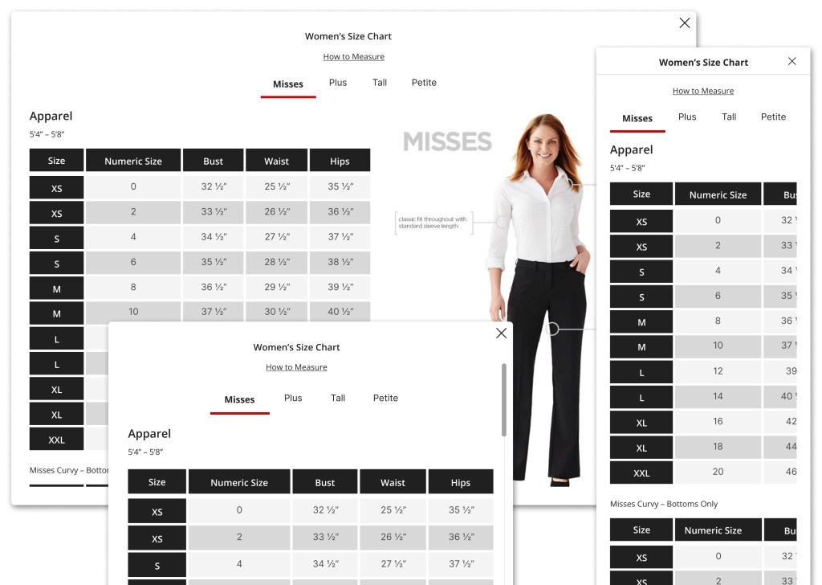Switch to the Plus tab in the right panel

(686, 117)
